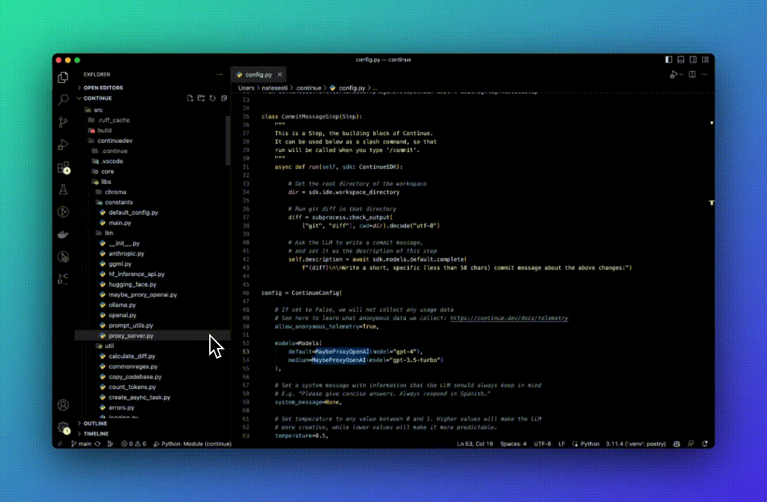
Task: Expand the Timeline section
Action: pos(96,434)
